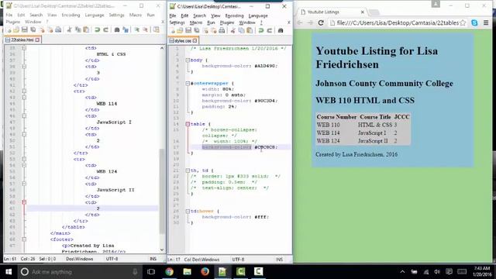The height and width of the screenshot is (279, 496).
Task: Collapse the fold marker at line 53 in 22tables.html
Action: click(24, 159)
